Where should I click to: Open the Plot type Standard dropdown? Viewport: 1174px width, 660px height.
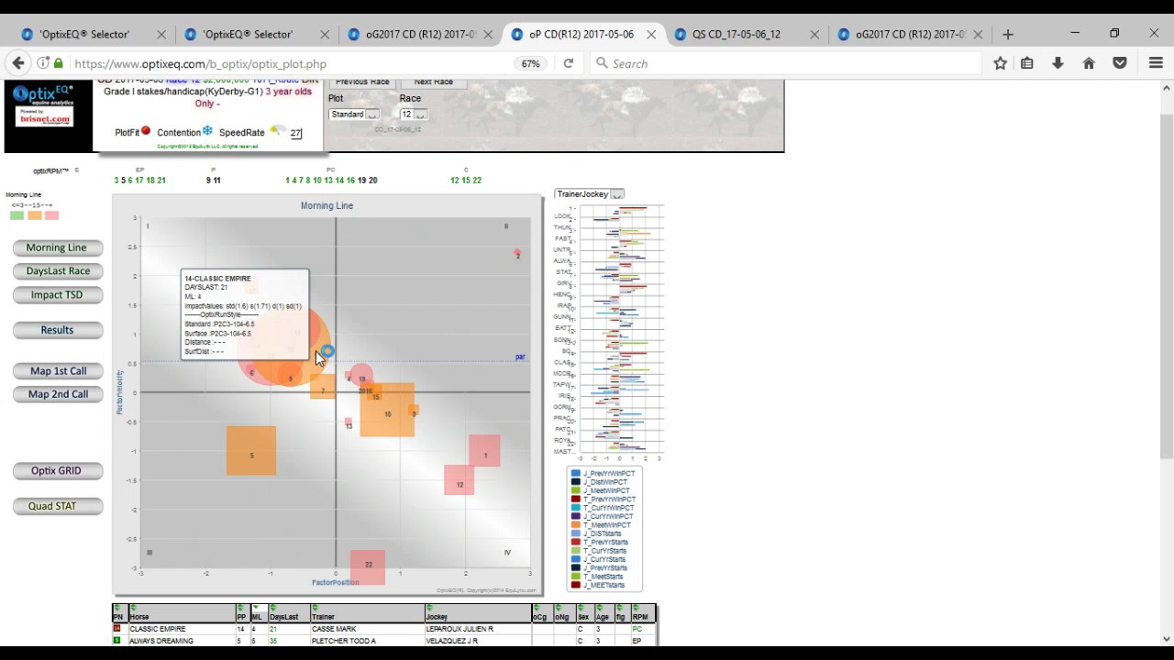click(353, 115)
